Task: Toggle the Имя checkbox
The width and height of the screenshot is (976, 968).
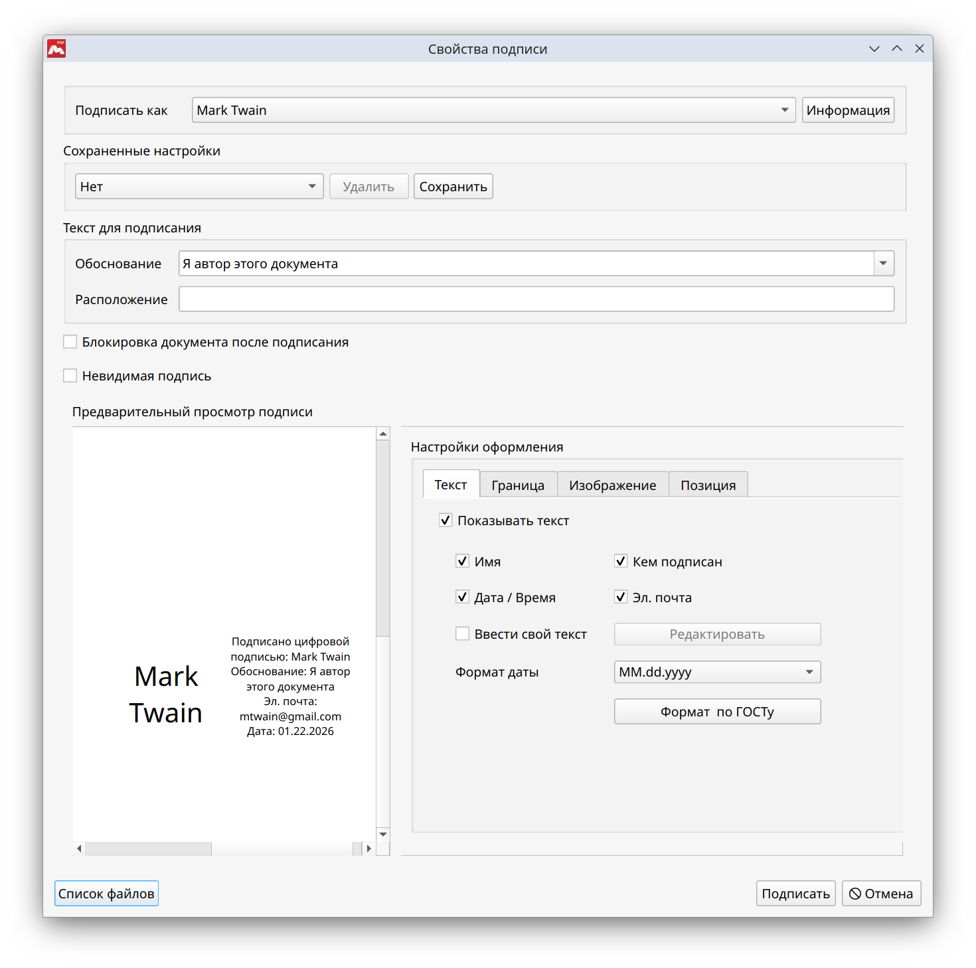Action: [463, 562]
